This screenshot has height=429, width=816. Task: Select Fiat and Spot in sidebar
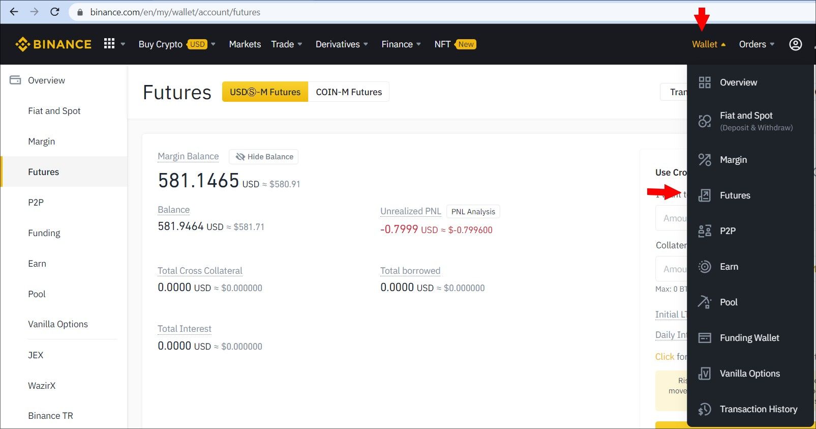[x=54, y=111]
